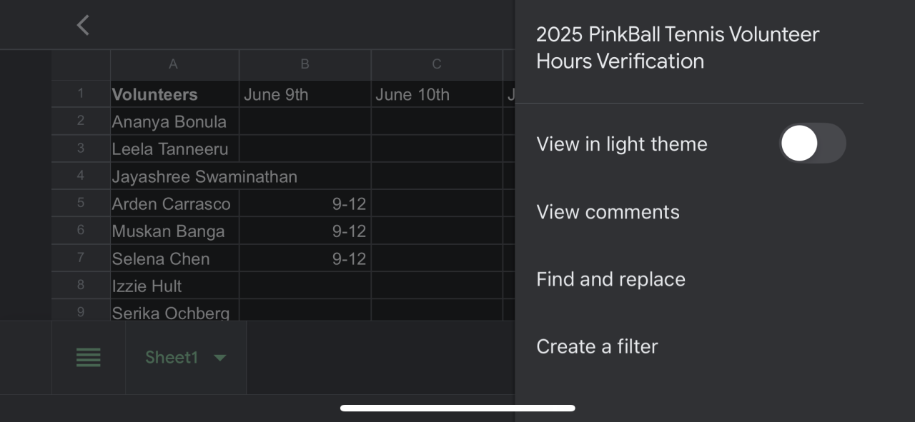Click Muskan Banga's 9-12 hours cell
The height and width of the screenshot is (422, 915).
305,231
